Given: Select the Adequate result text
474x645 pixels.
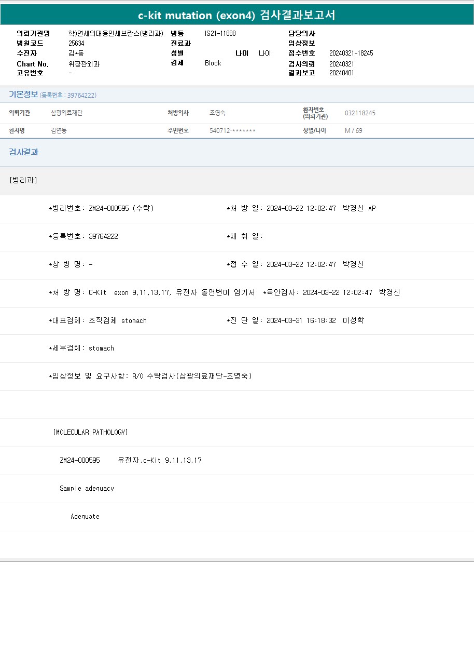Looking at the screenshot, I should (x=85, y=517).
